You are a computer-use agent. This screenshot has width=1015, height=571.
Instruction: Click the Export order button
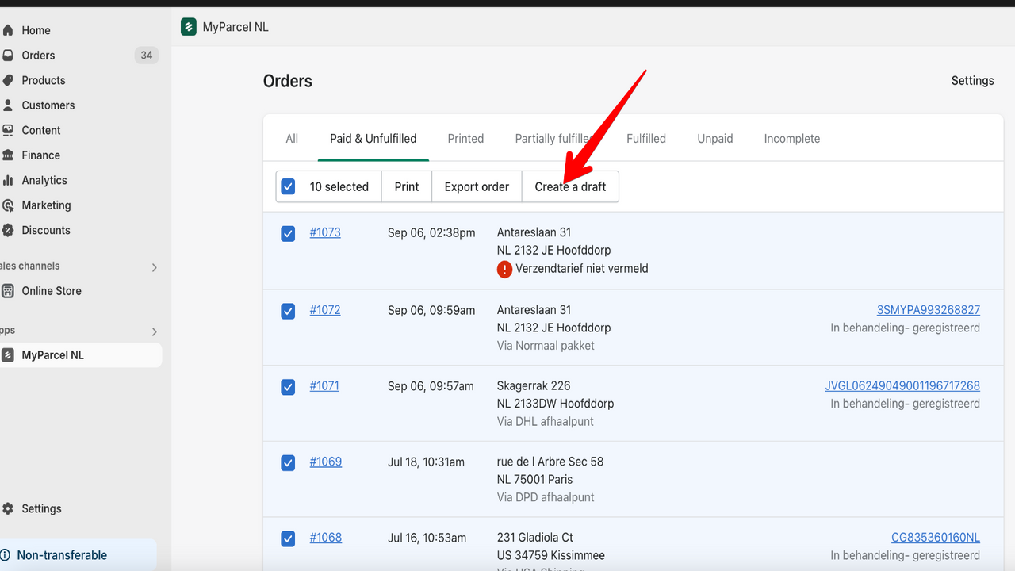pos(477,186)
